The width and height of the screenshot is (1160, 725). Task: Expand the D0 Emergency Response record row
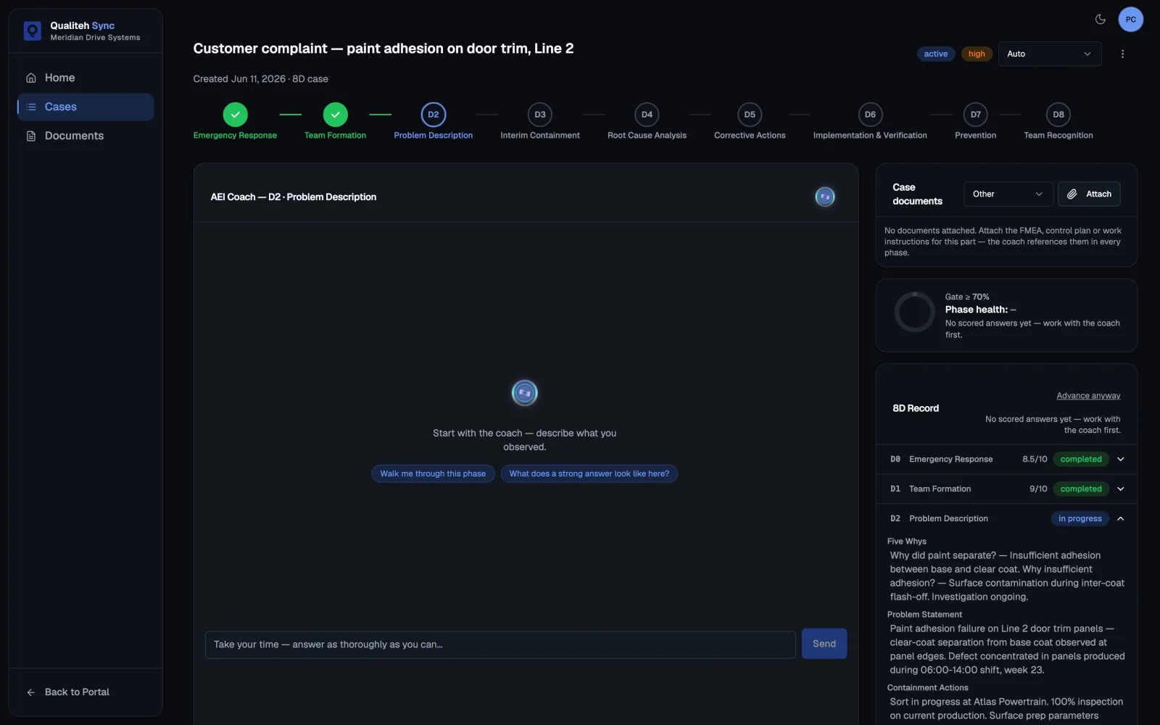(1006, 459)
